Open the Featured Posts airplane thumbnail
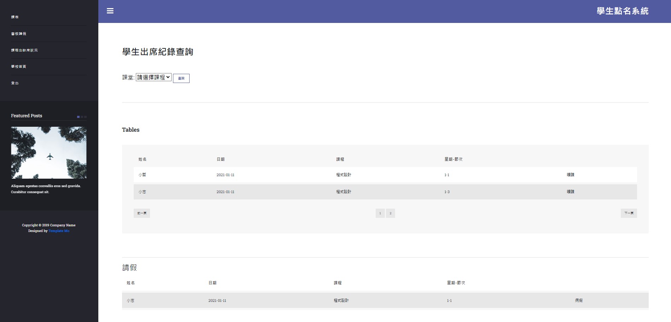 pos(49,153)
